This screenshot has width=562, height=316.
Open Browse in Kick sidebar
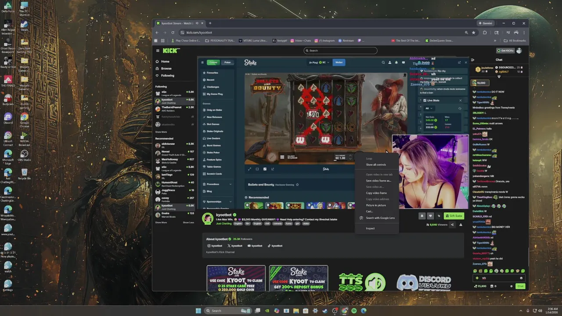[x=166, y=68]
